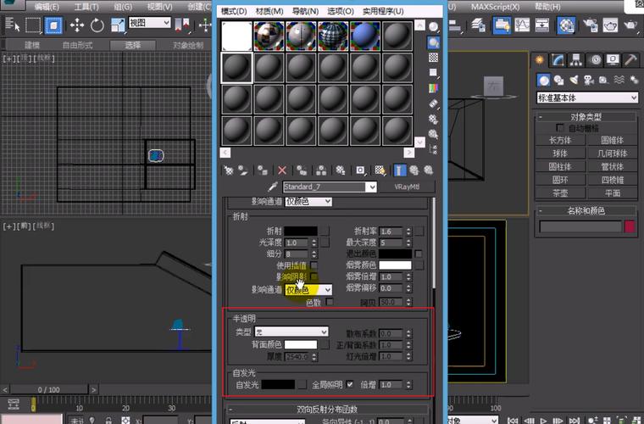Click VRayMtl material type button
644x424 pixels.
(407, 187)
